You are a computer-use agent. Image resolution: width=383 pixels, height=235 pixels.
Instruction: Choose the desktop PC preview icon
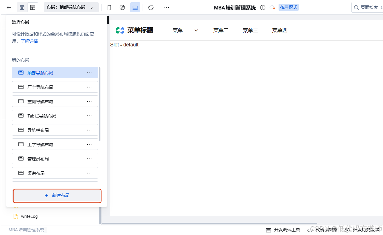point(135,7)
